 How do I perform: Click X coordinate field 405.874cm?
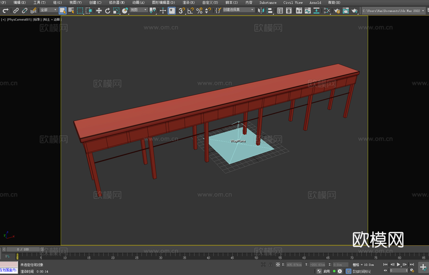[x=294, y=265]
